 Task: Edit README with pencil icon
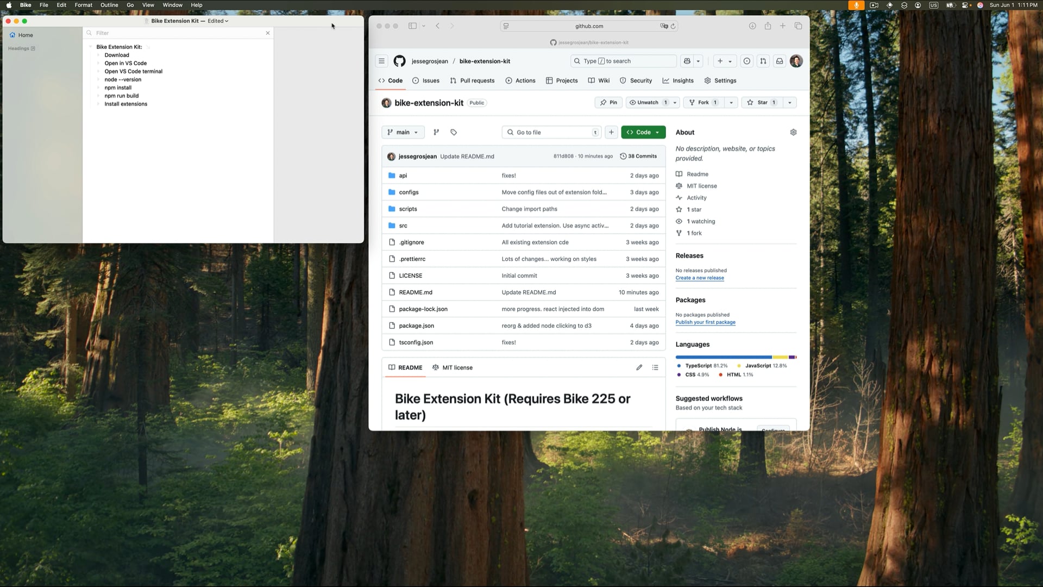(639, 367)
